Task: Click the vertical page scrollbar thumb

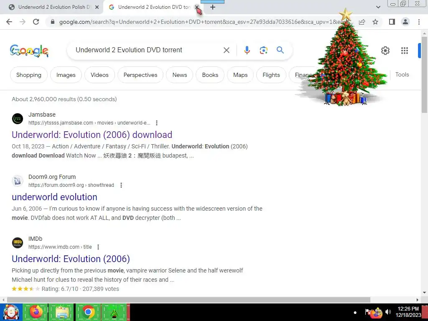Action: 425,74
